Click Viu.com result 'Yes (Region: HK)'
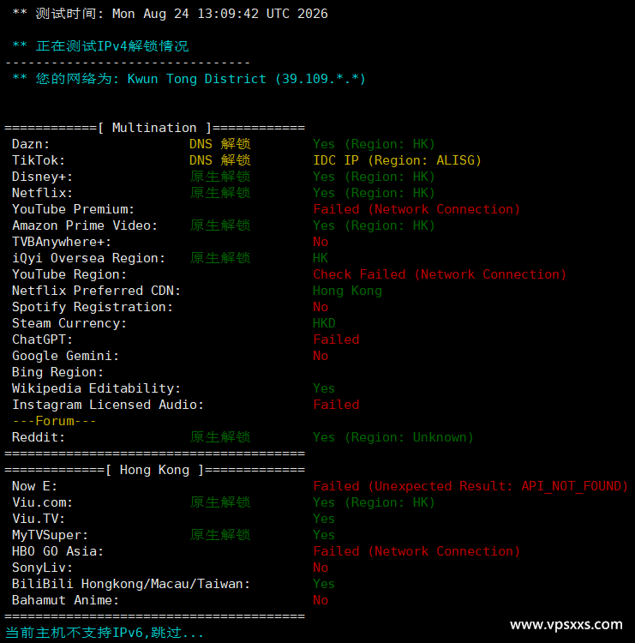The width and height of the screenshot is (635, 643). 374,502
